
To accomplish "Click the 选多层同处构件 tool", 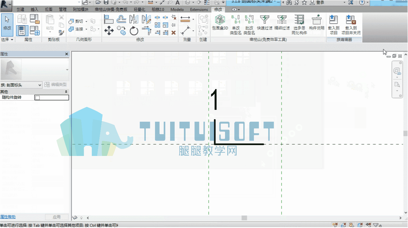I will (x=299, y=25).
